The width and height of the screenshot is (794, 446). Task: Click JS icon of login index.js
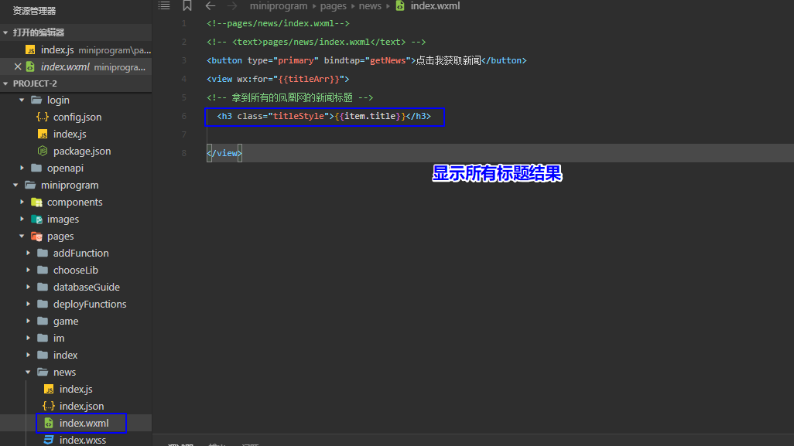pyautogui.click(x=43, y=134)
